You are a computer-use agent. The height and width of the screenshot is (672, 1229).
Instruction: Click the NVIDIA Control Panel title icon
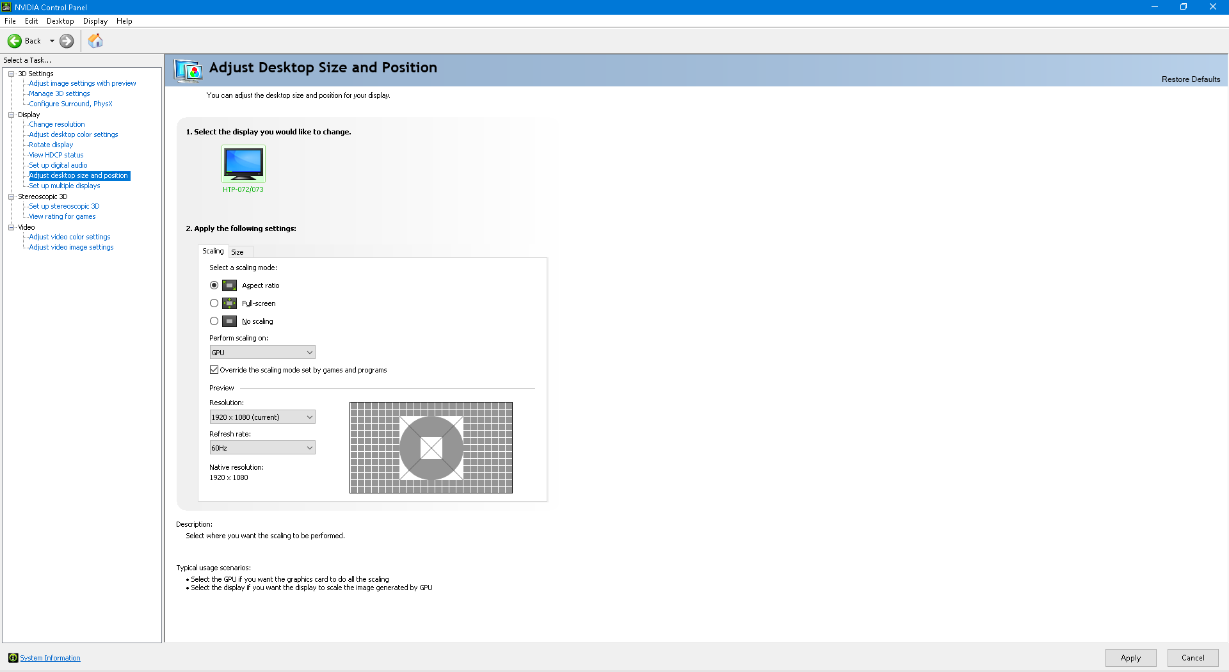6,7
